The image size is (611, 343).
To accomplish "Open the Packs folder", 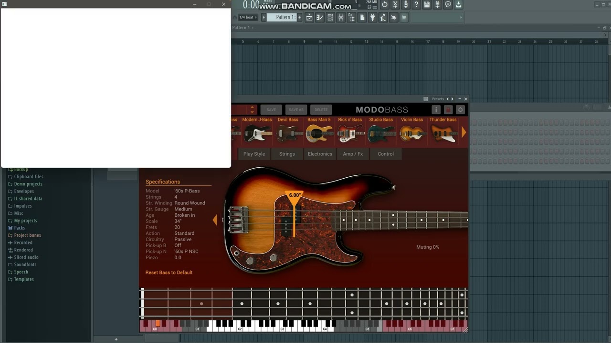I will click(19, 228).
